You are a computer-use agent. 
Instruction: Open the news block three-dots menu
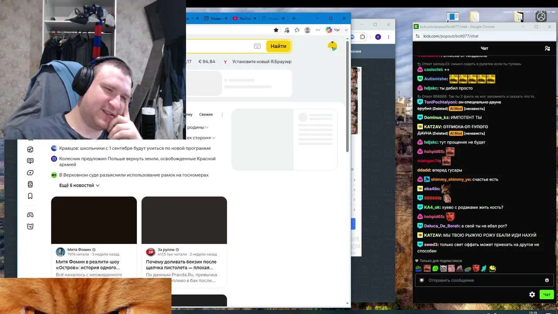(222, 115)
